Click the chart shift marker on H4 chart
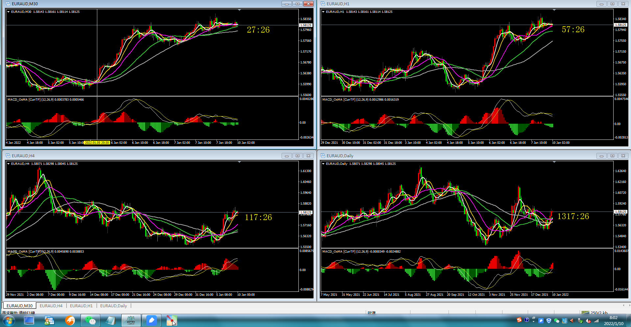 (x=239, y=162)
